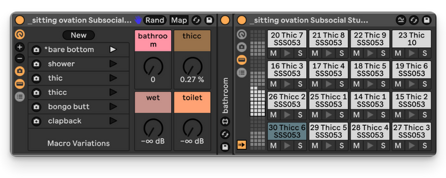This screenshot has height=178, width=446.
Task: Toggle the Drum Rack device activator
Action: (x=242, y=20)
